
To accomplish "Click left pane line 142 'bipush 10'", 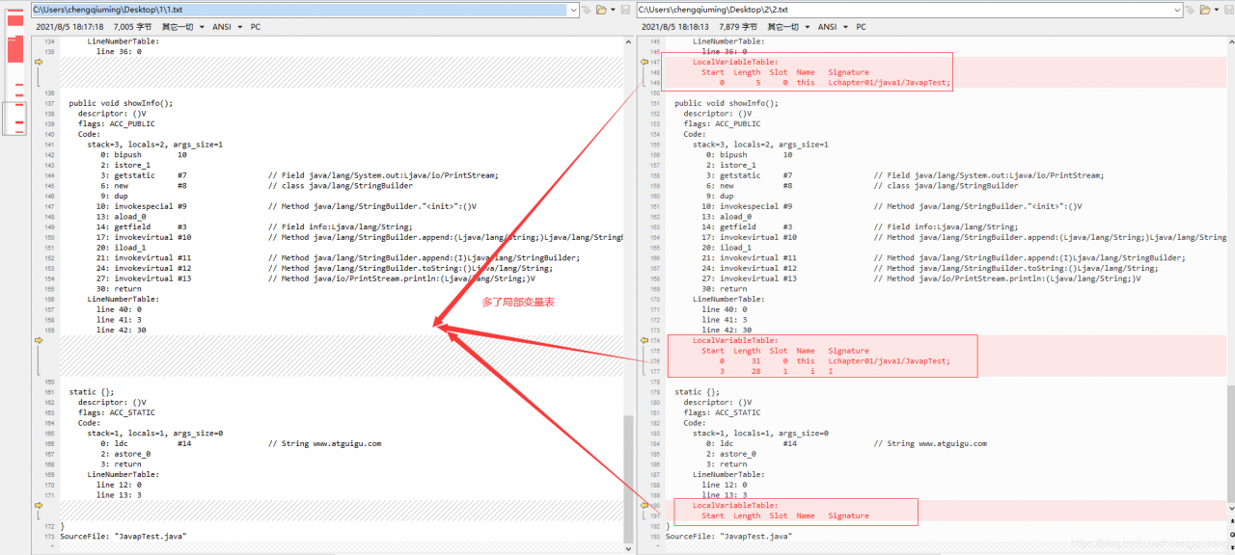I will [144, 154].
